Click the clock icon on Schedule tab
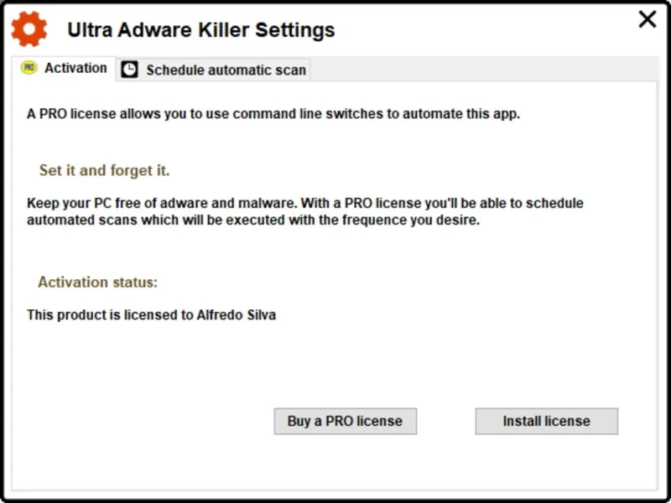This screenshot has height=503, width=671. 129,70
